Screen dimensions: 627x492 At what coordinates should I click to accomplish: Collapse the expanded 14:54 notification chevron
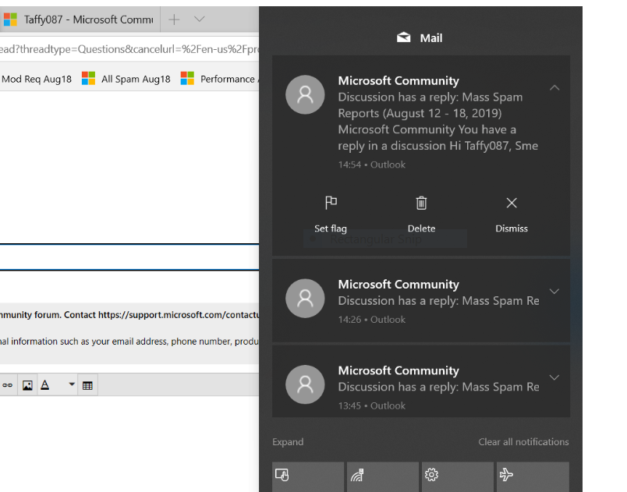pos(554,88)
